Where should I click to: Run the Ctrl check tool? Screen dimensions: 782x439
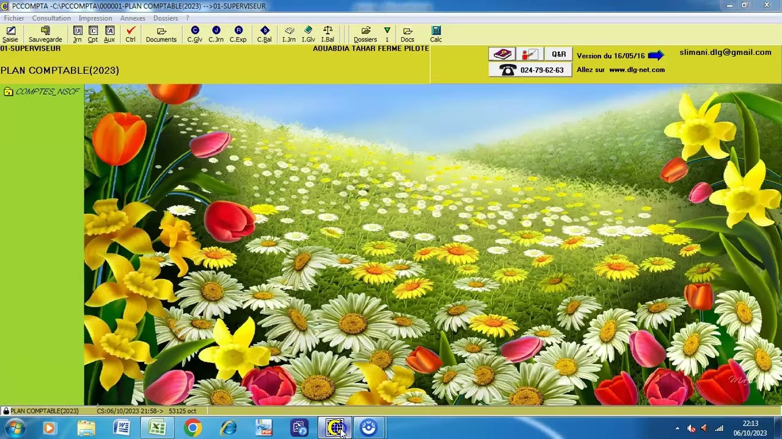131,34
